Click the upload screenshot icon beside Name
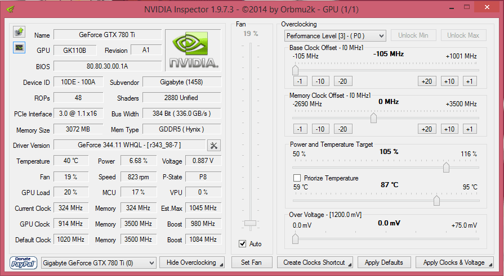504x276 pixels. 19,32
